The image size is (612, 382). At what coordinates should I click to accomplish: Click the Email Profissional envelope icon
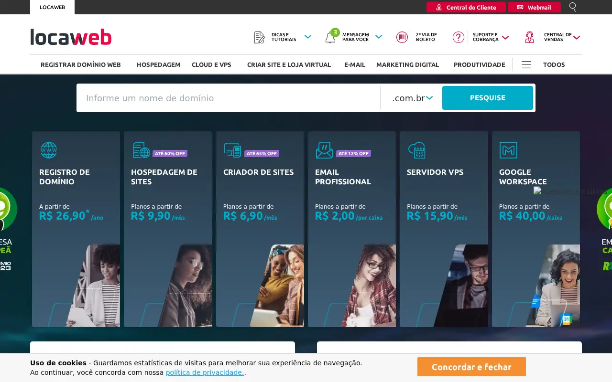point(324,150)
